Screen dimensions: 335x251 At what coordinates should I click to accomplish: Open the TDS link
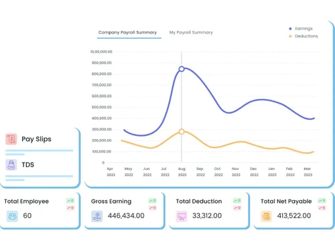(28, 165)
